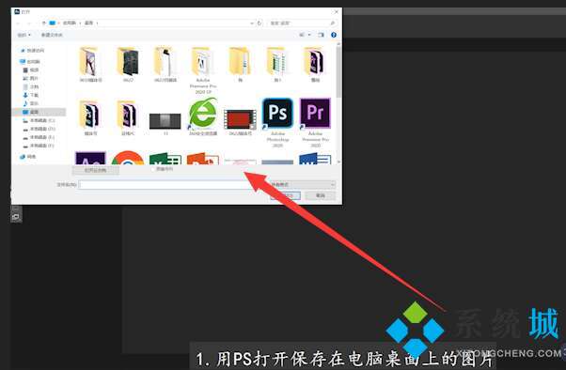The width and height of the screenshot is (566, 370).
Task: Open Local Disk (E:) in sidebar
Action: tap(39, 137)
